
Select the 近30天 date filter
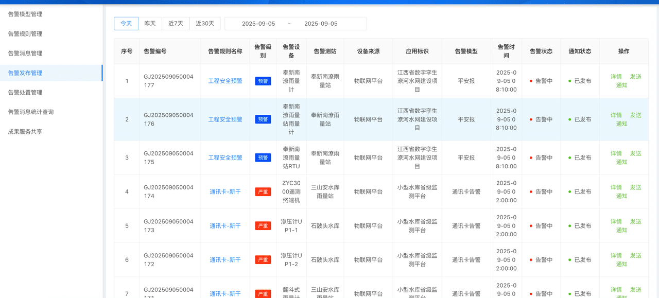coord(205,24)
